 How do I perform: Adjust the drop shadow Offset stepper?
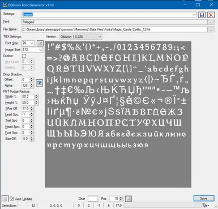pyautogui.click(x=32, y=80)
